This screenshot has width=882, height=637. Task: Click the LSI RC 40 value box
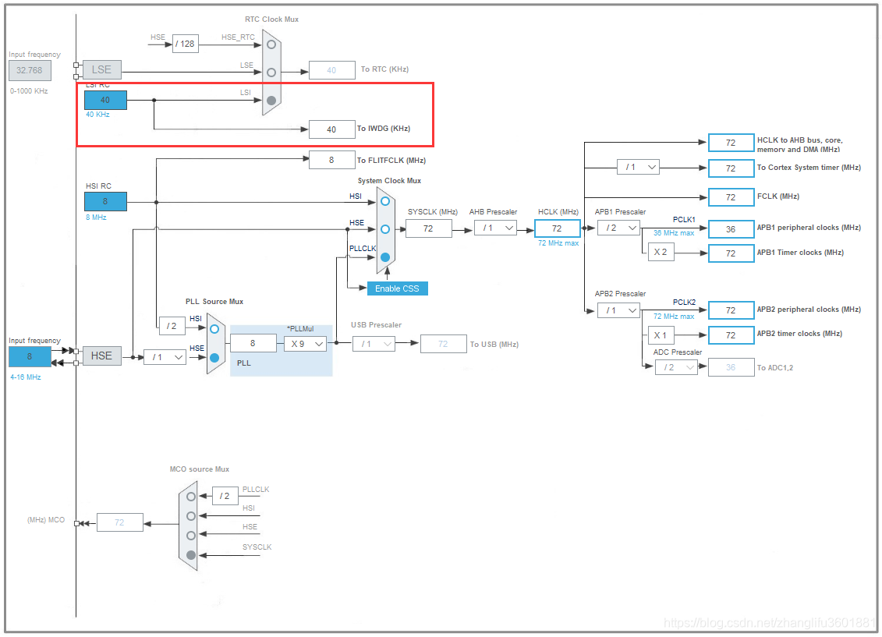pyautogui.click(x=106, y=100)
